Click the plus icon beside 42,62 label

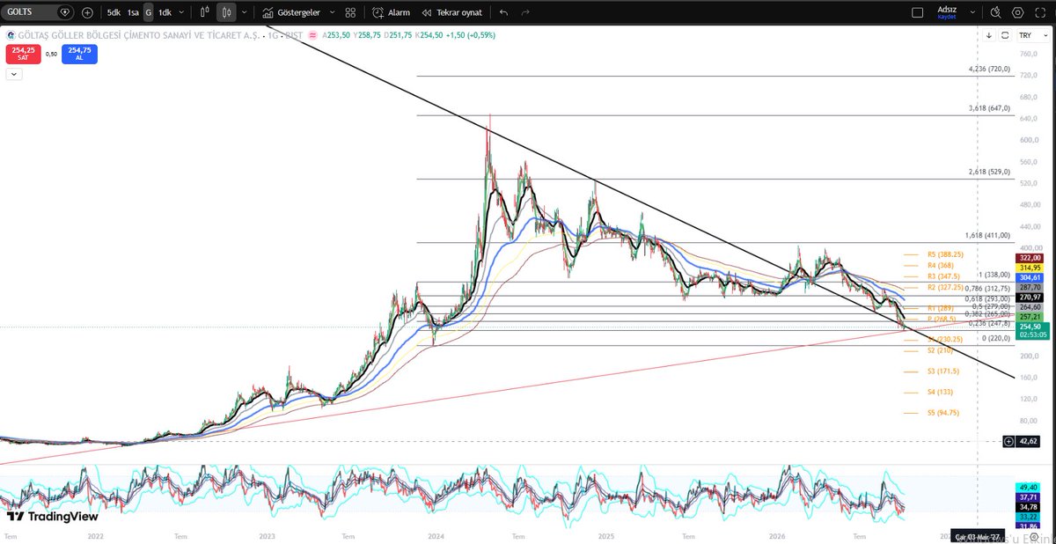click(x=1008, y=441)
